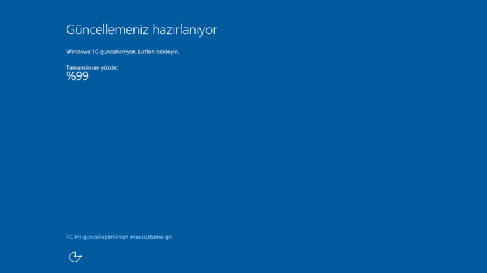Click the word 'hazırlanıyor' in the title
The width and height of the screenshot is (487, 273).
[183, 30]
